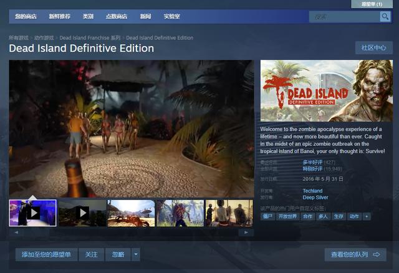Screen dimensions: 399x273
Task: Select the last screenshot thumbnail with survivors
Action: (229, 213)
